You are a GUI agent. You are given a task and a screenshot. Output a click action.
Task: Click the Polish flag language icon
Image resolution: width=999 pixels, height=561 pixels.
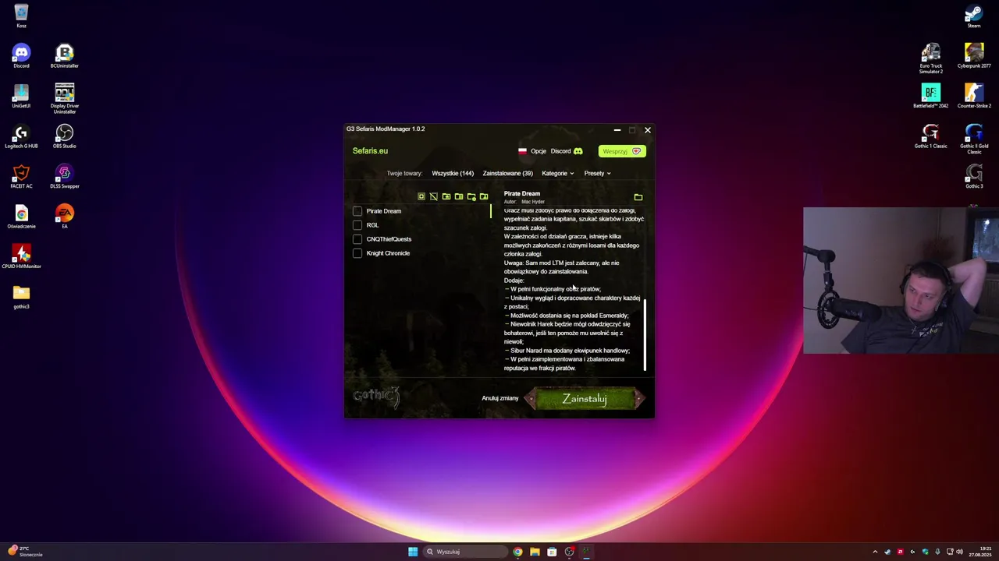tap(523, 151)
